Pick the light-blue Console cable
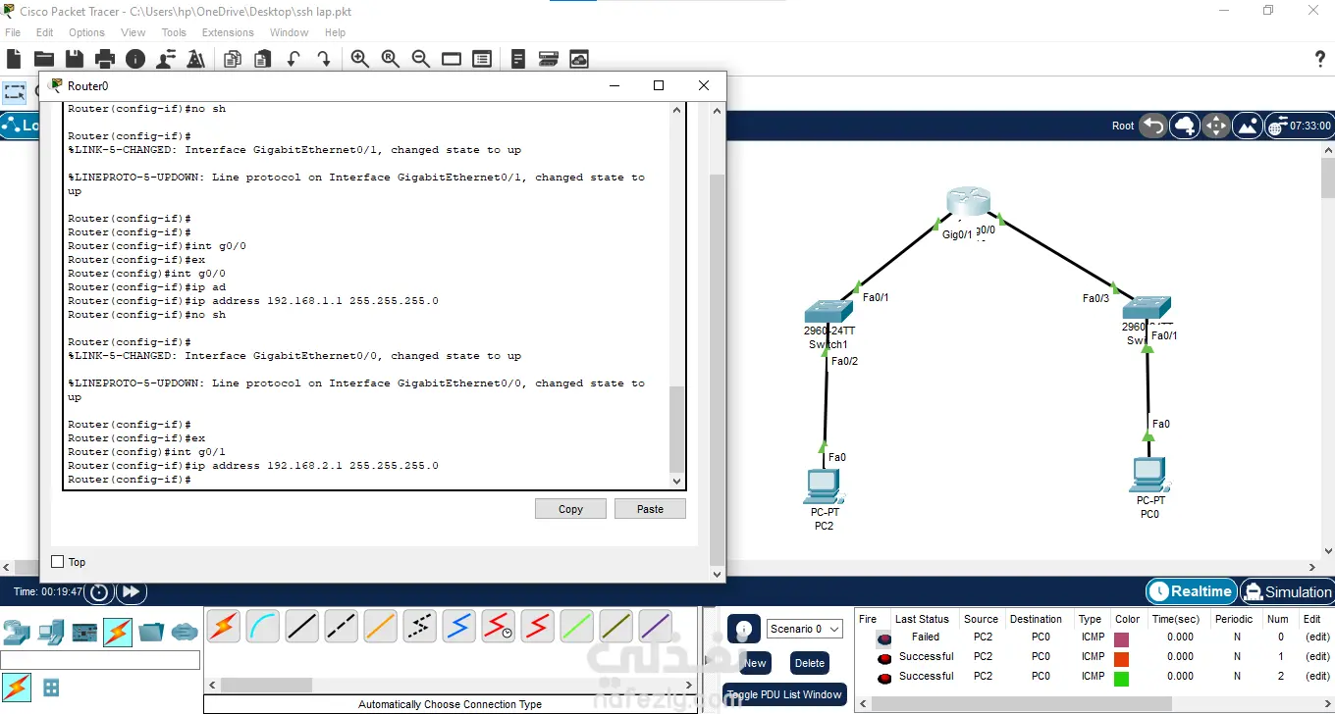1335x714 pixels. [x=263, y=626]
